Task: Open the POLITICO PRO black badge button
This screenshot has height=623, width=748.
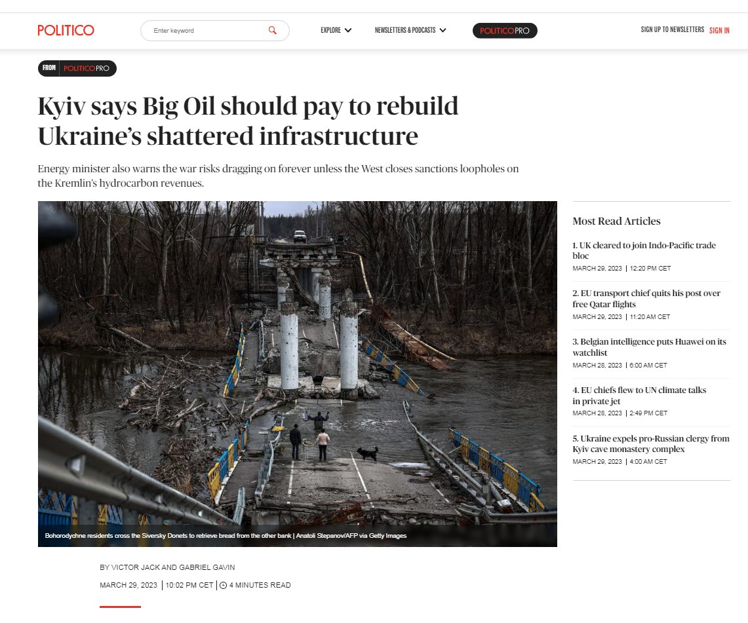Action: 505,31
